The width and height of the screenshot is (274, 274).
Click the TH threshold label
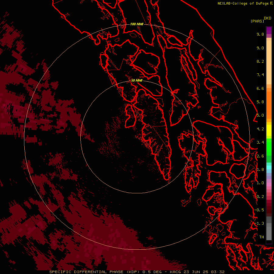pyautogui.click(x=262, y=237)
